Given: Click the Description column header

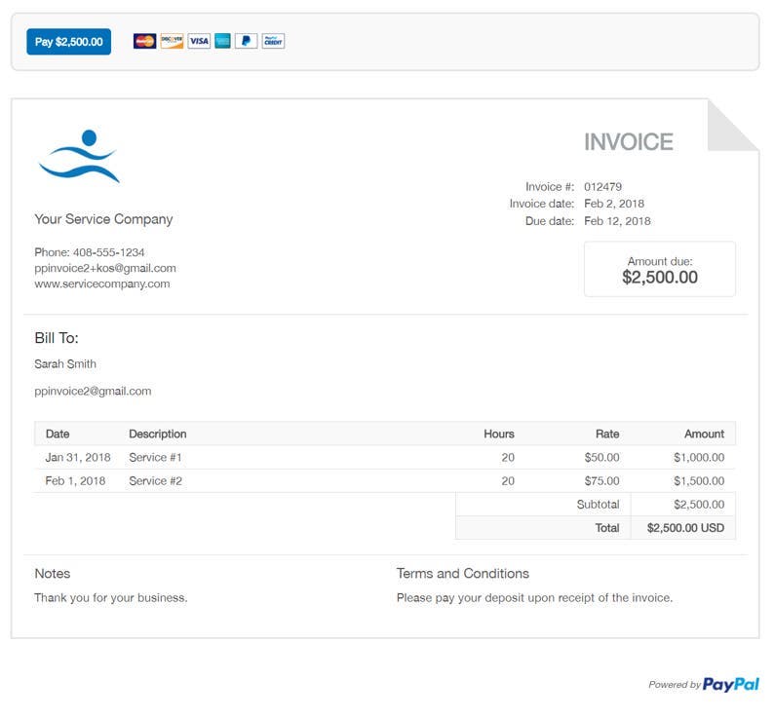Looking at the screenshot, I should click(x=157, y=434).
